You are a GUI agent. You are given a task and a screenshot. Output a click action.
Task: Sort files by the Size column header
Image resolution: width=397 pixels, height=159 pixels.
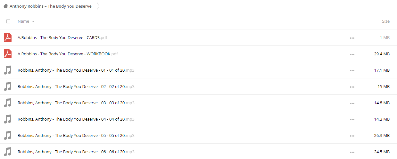[386, 21]
